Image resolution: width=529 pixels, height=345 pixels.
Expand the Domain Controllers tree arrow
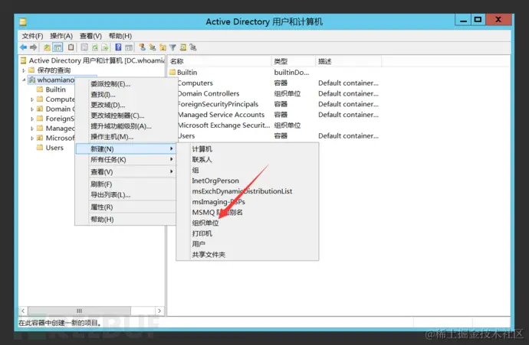tap(32, 109)
